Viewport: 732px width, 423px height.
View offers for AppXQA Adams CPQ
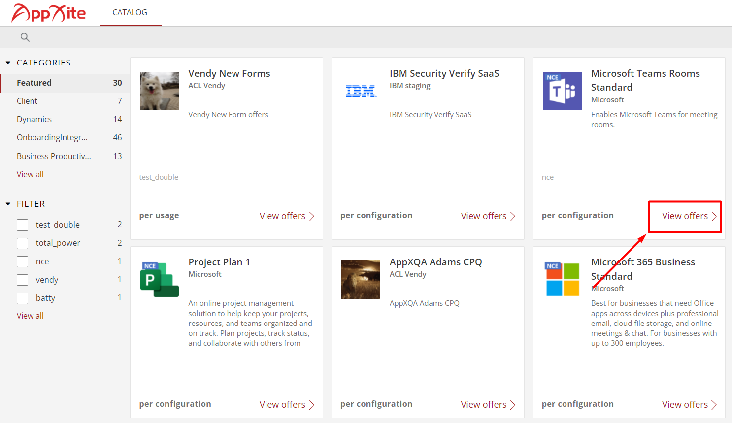(x=488, y=405)
